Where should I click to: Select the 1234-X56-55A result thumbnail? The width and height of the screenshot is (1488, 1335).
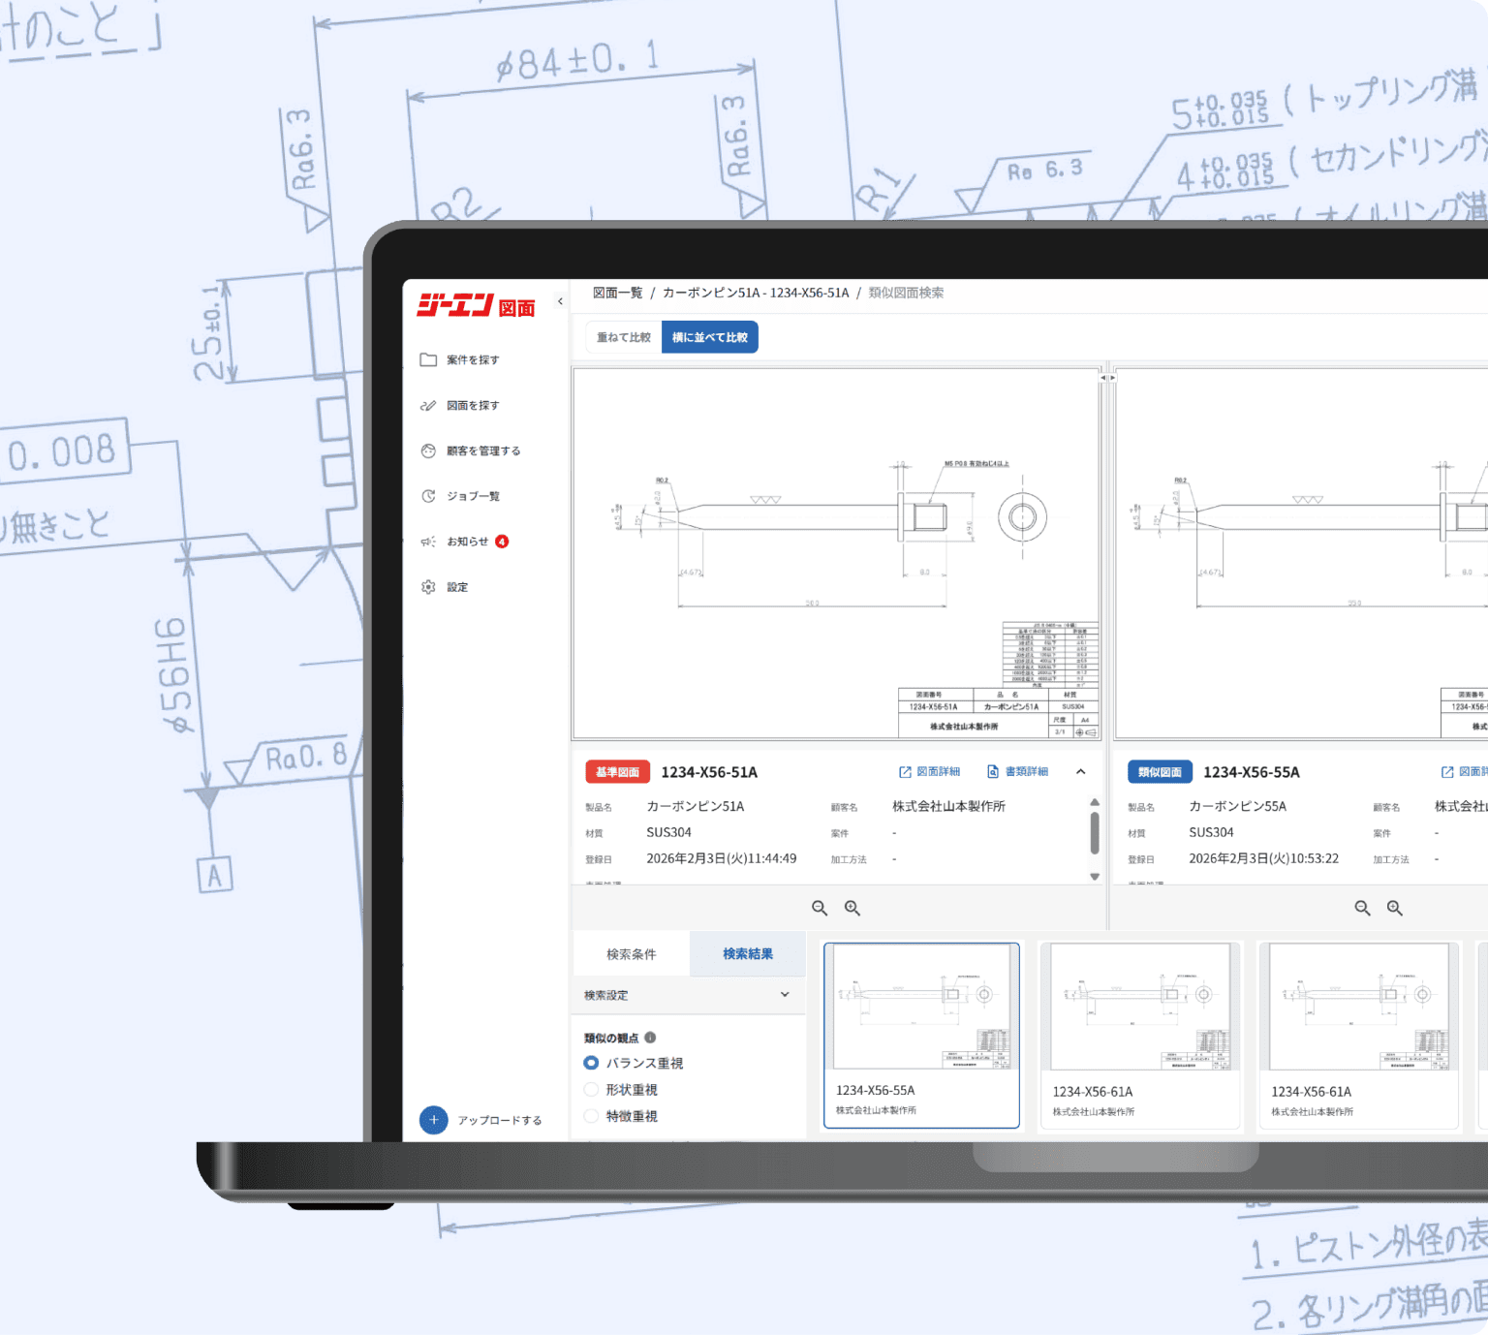point(921,1035)
